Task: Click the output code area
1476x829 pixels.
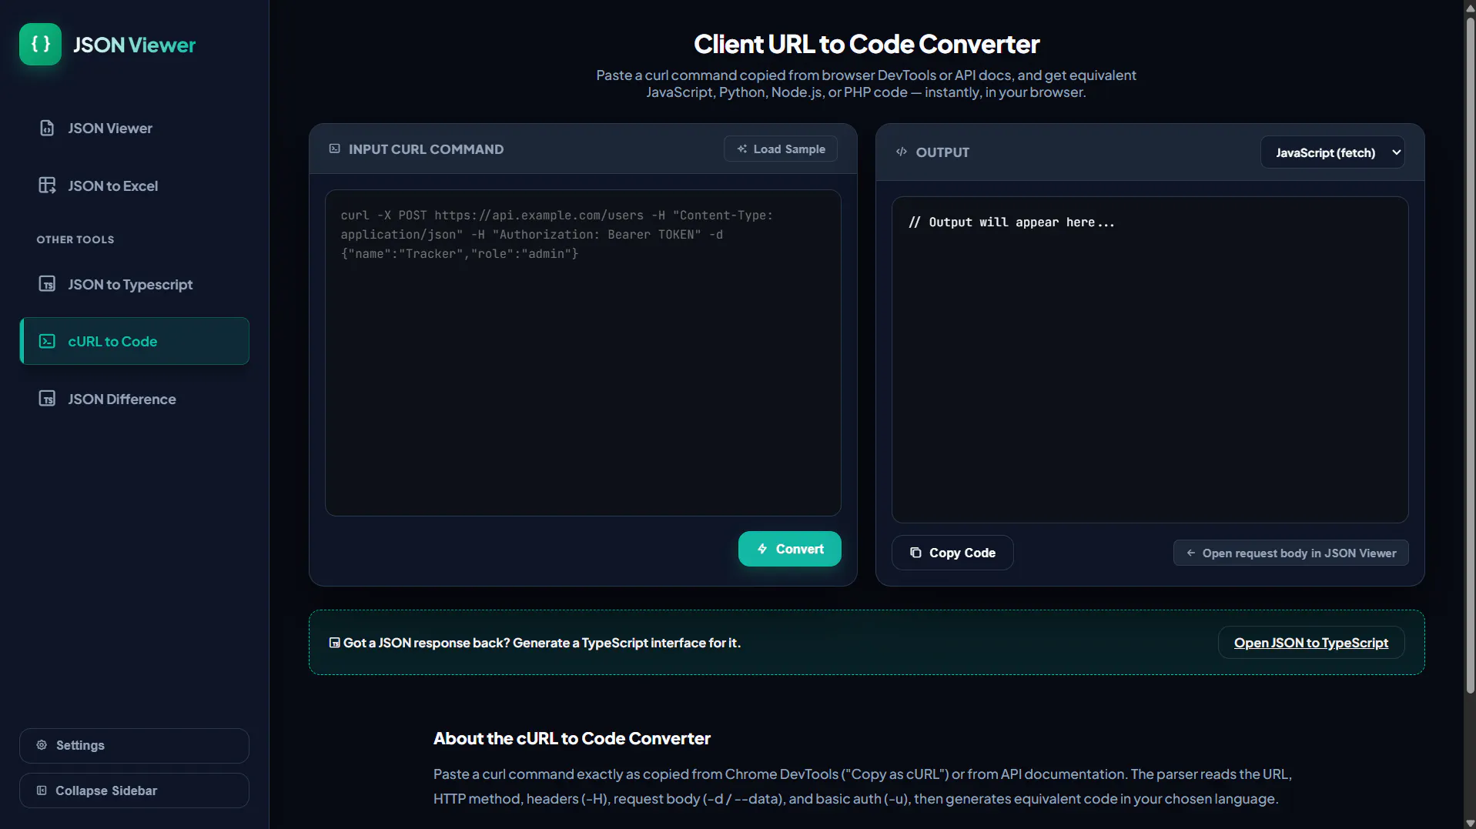Action: coord(1150,359)
